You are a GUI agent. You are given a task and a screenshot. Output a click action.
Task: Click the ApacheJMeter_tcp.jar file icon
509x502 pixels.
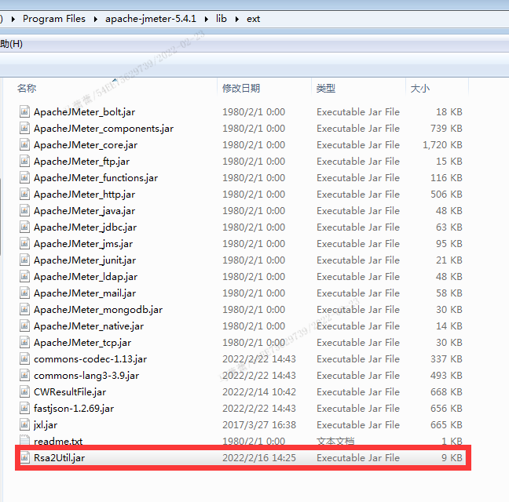tap(24, 342)
